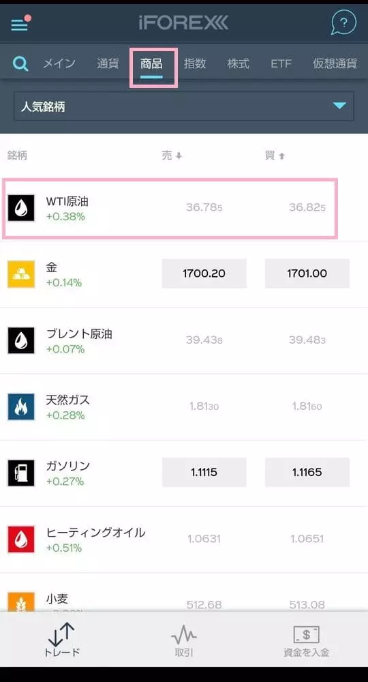Screen dimensions: 368x682
Task: Tap the WTI原油 oil drop icon
Action: [21, 208]
